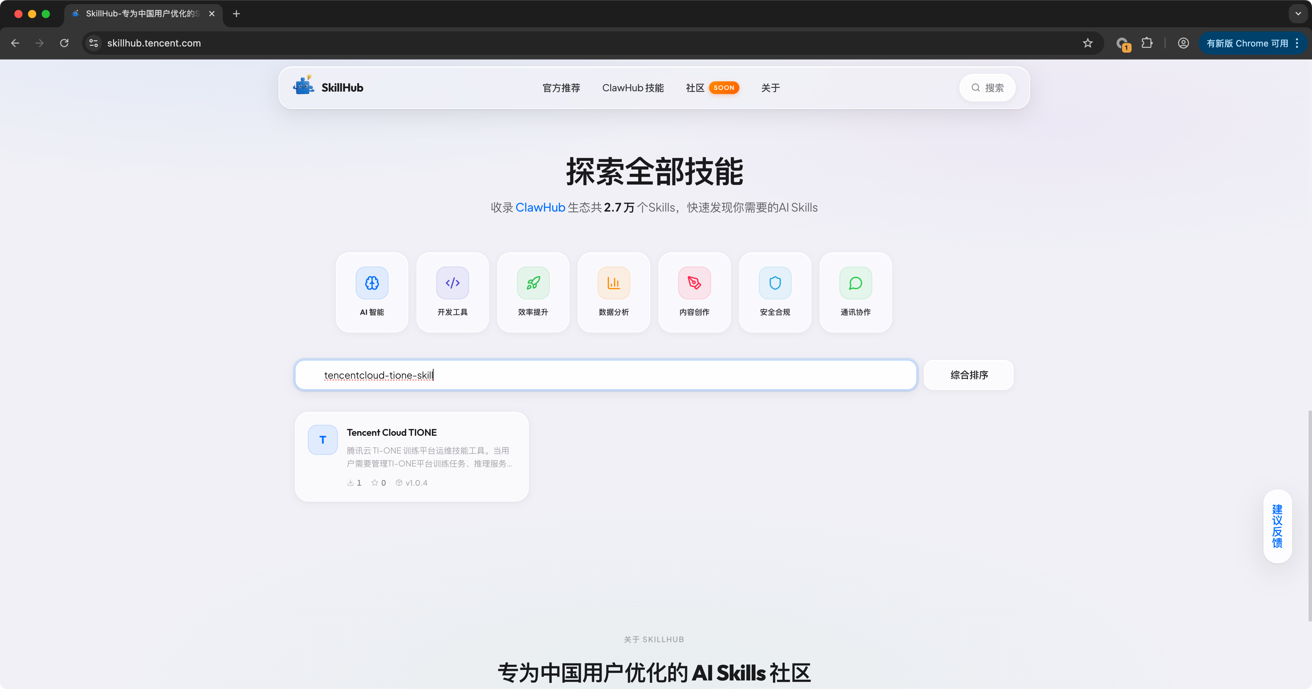Viewport: 1312px width, 689px height.
Task: Click the SkillHub logo mascot icon
Action: point(303,86)
